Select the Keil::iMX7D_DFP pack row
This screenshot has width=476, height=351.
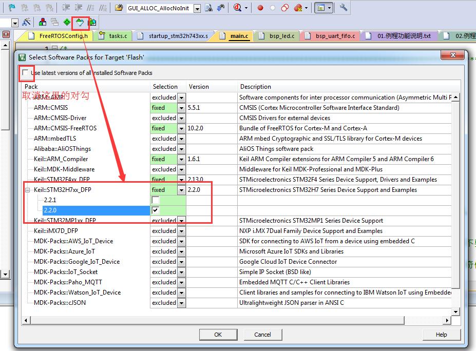point(56,231)
